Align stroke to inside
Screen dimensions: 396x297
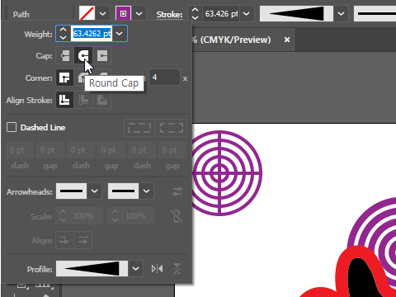tap(83, 100)
